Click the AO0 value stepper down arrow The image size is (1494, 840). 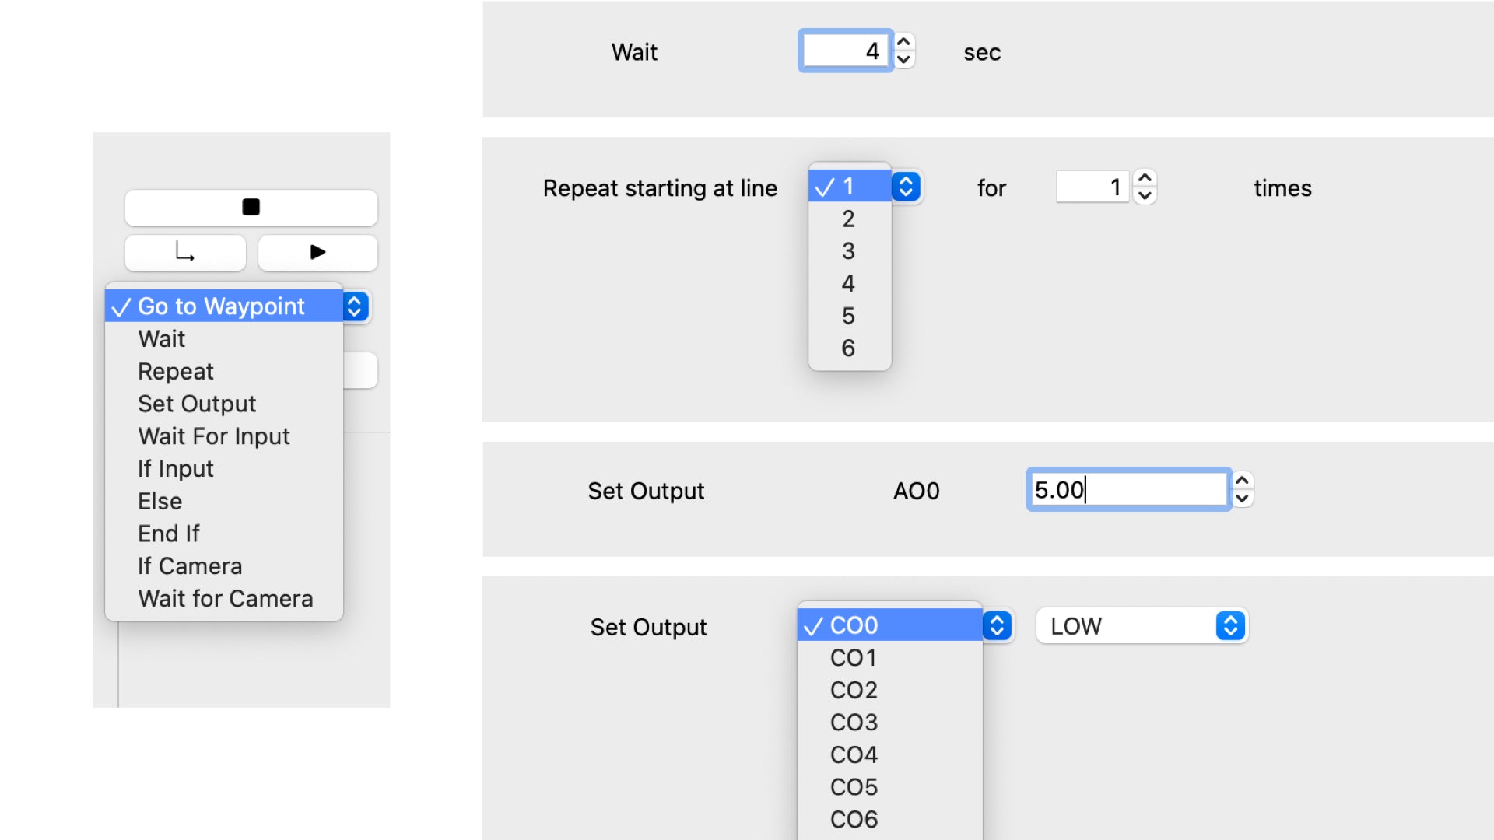pyautogui.click(x=1243, y=499)
